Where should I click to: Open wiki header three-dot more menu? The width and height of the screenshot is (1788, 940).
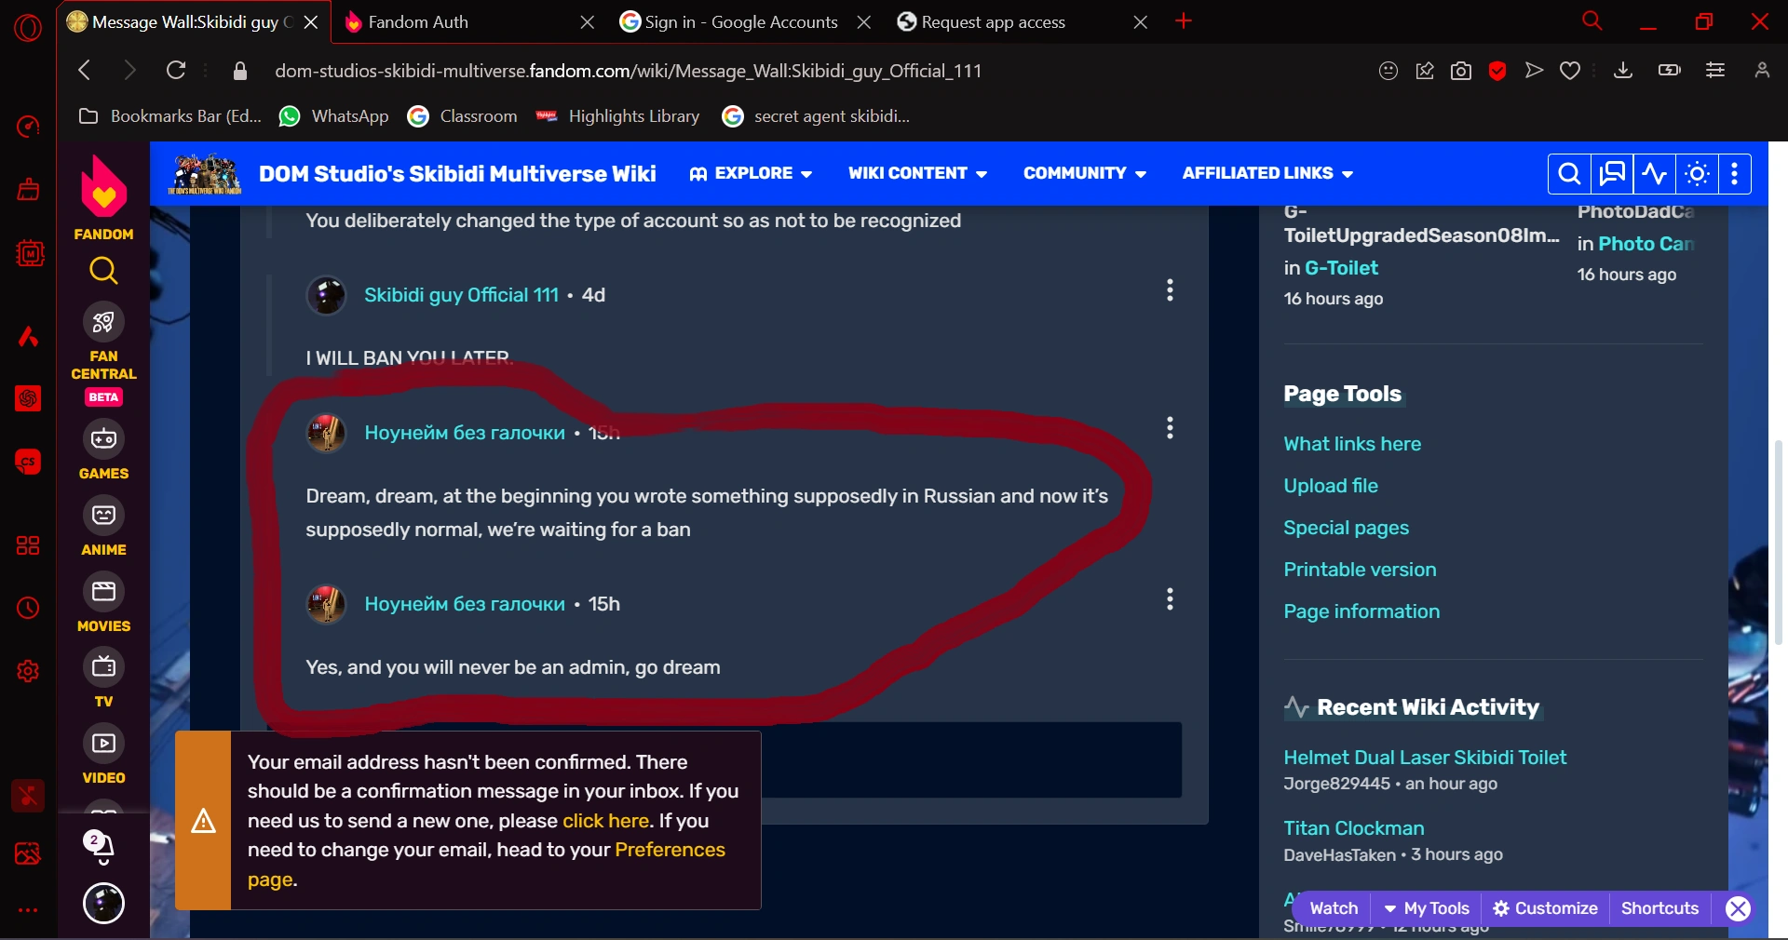[x=1734, y=174]
